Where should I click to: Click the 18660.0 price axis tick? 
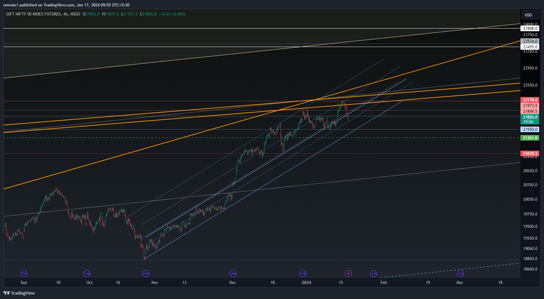point(530,269)
